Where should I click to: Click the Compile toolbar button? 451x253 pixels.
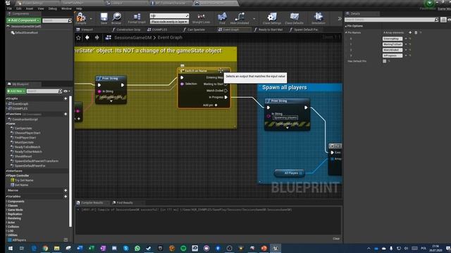click(81, 18)
